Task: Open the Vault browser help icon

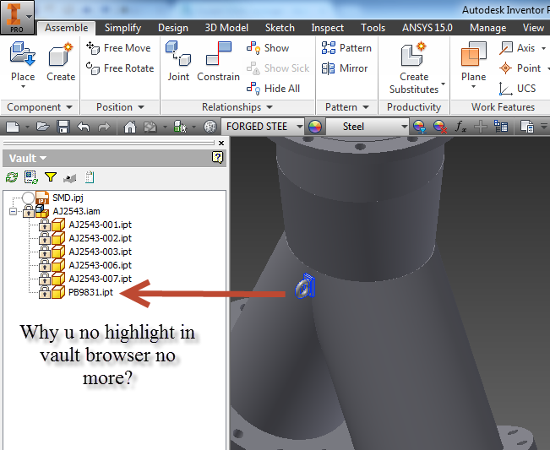Action: [217, 158]
